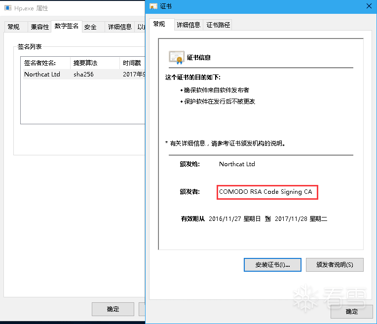This screenshot has height=324, width=377.
Task: Open the 证书路径 tab
Action: (x=218, y=25)
